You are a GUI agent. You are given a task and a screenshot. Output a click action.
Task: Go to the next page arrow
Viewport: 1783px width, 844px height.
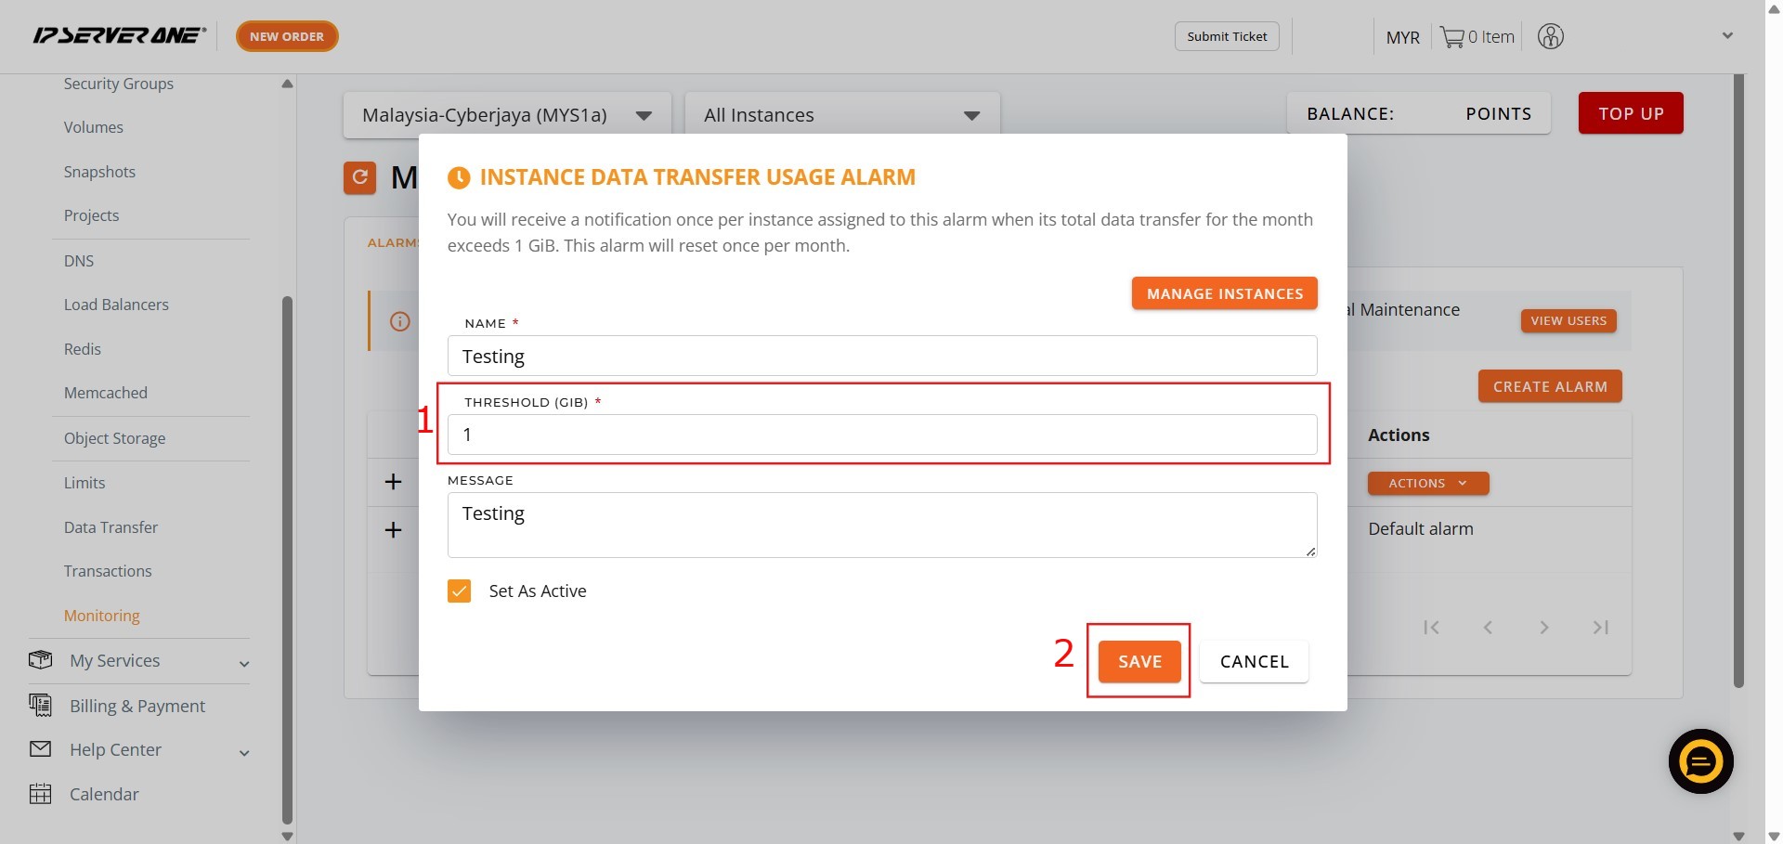tap(1543, 628)
